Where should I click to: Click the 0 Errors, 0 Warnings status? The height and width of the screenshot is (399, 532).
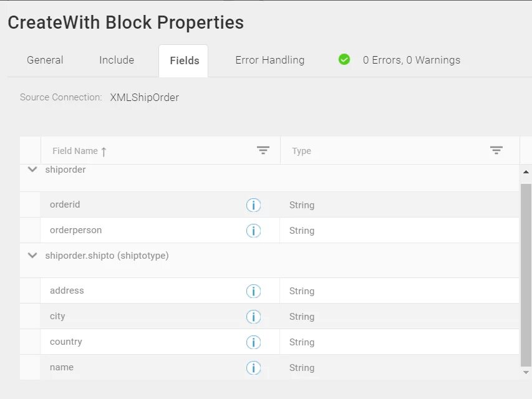(x=412, y=60)
